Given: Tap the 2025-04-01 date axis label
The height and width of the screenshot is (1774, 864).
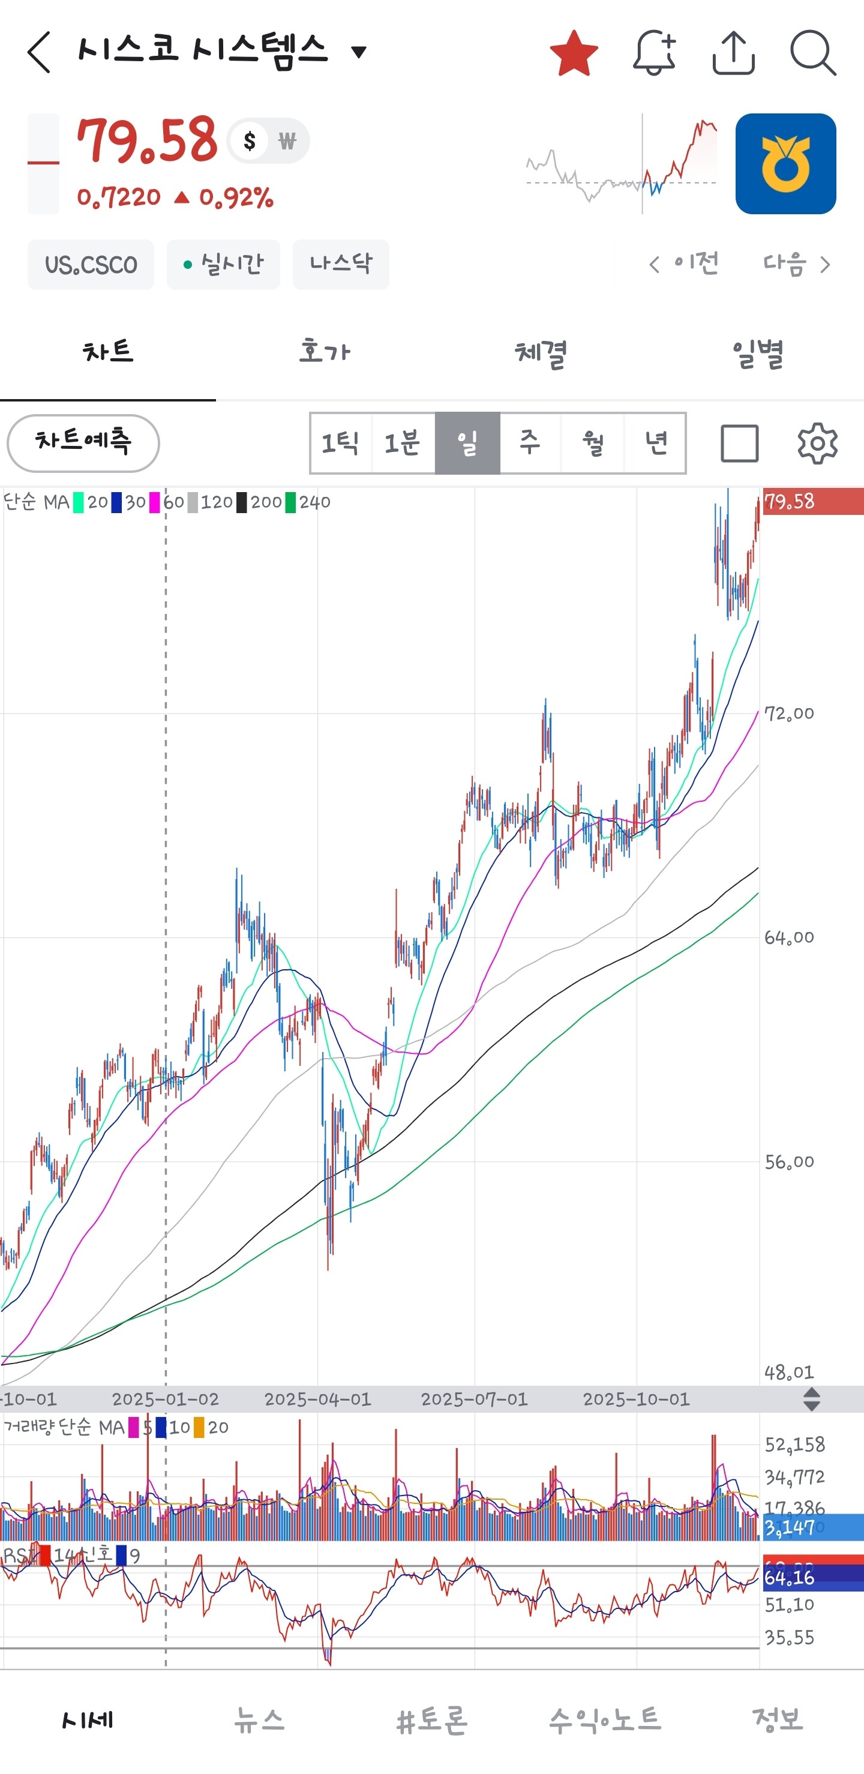Looking at the screenshot, I should click(x=318, y=1400).
